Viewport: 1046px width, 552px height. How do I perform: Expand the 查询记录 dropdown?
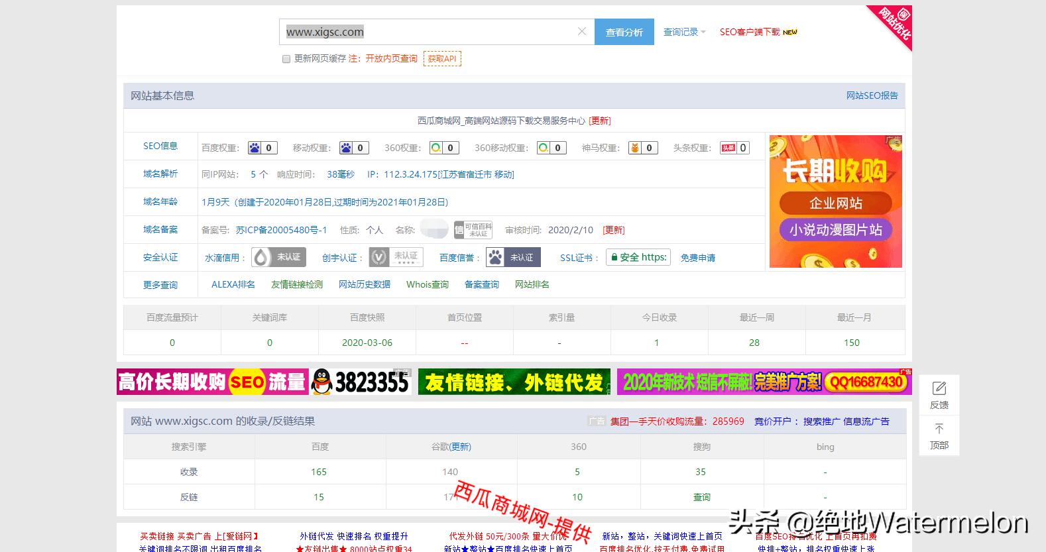(685, 32)
